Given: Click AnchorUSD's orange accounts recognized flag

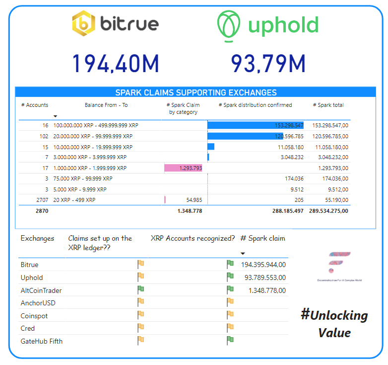Looking at the screenshot, I should (230, 302).
